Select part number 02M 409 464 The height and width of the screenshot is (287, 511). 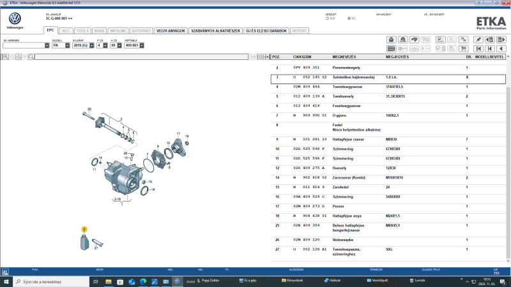click(x=306, y=87)
